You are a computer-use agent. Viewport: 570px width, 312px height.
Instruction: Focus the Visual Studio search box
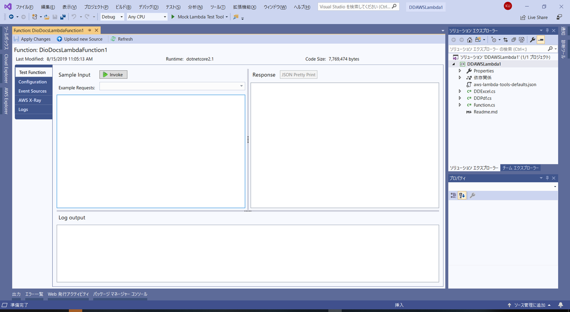358,7
